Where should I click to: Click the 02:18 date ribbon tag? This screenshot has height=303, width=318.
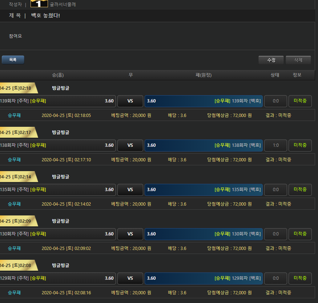click(x=16, y=88)
